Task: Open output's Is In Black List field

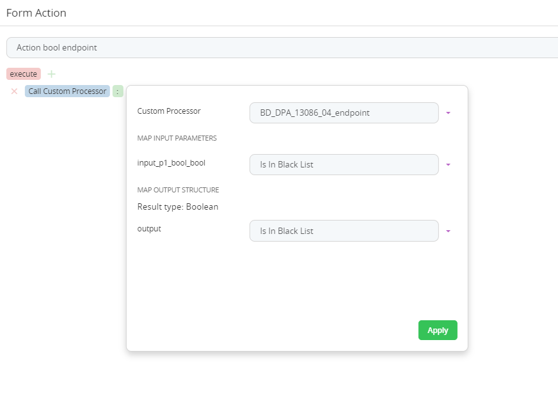Action: point(344,231)
